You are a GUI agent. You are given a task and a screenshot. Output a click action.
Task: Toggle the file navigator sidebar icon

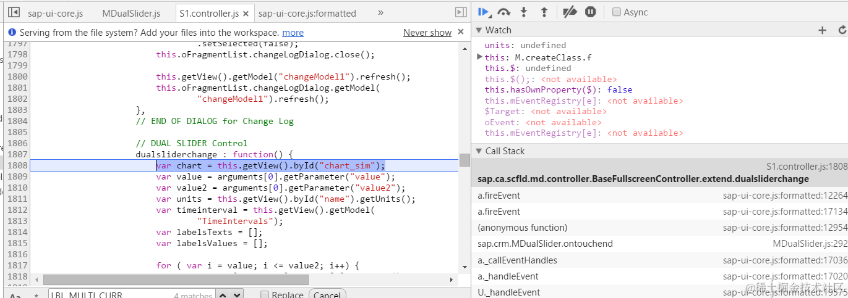coord(14,12)
